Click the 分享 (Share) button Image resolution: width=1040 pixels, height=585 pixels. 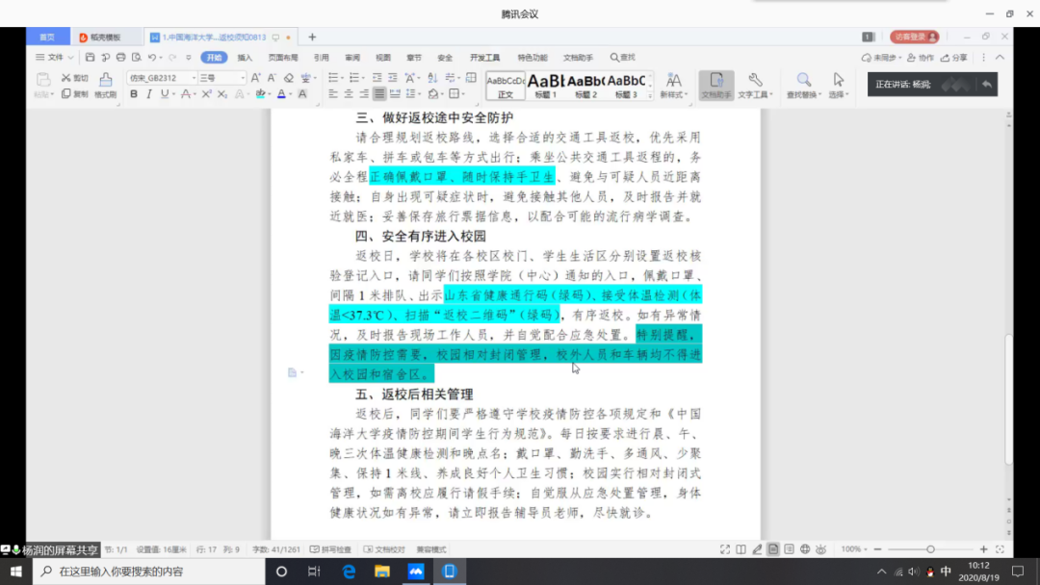955,58
